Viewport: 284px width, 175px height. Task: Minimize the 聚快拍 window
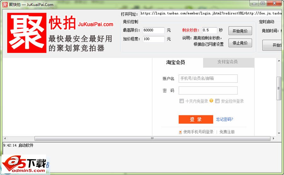pos(254,3)
